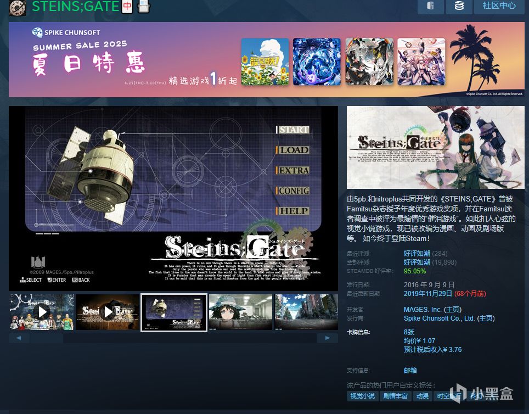Select the 视觉小说 tag

click(362, 396)
